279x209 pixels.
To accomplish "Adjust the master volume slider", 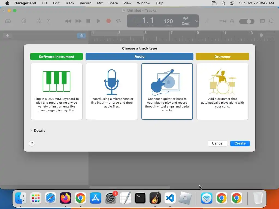I will tap(247, 21).
